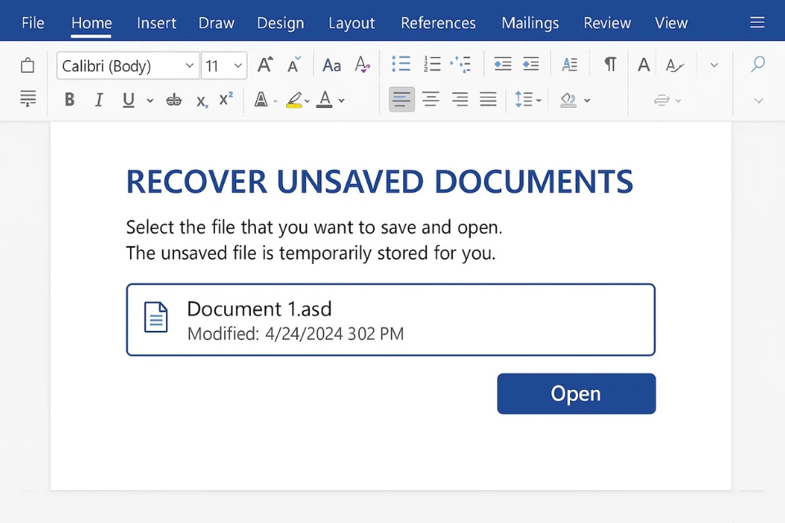
Task: Click the numbered list icon
Action: [x=432, y=65]
